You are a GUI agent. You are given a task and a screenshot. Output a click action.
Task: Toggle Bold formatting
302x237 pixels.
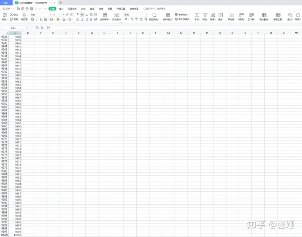(x=33, y=19)
